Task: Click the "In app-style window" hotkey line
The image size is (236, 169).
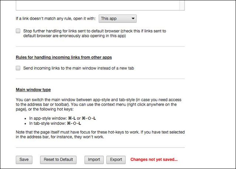Action: [62, 118]
